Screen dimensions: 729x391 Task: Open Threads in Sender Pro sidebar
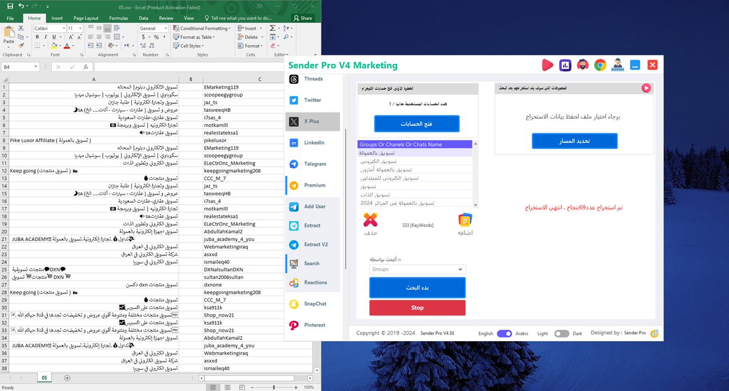pos(313,79)
